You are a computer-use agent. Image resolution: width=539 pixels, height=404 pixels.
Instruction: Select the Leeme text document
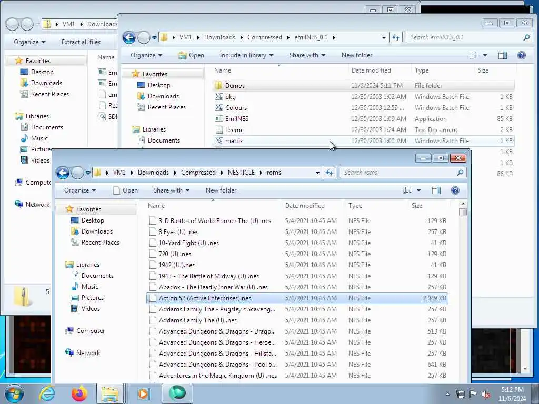[x=364, y=130]
